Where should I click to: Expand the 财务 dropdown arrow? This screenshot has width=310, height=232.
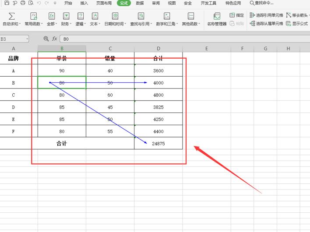click(x=70, y=24)
